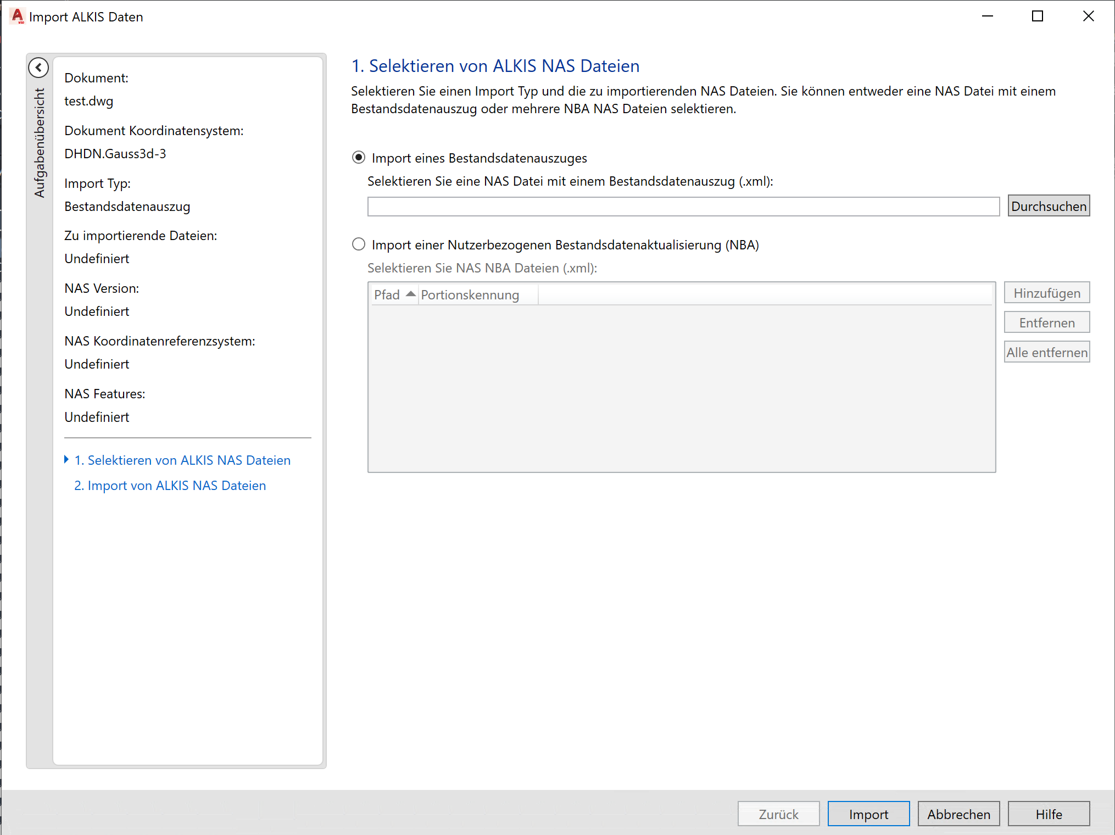Open Hilfe for this dialog
1115x835 pixels.
click(1048, 814)
